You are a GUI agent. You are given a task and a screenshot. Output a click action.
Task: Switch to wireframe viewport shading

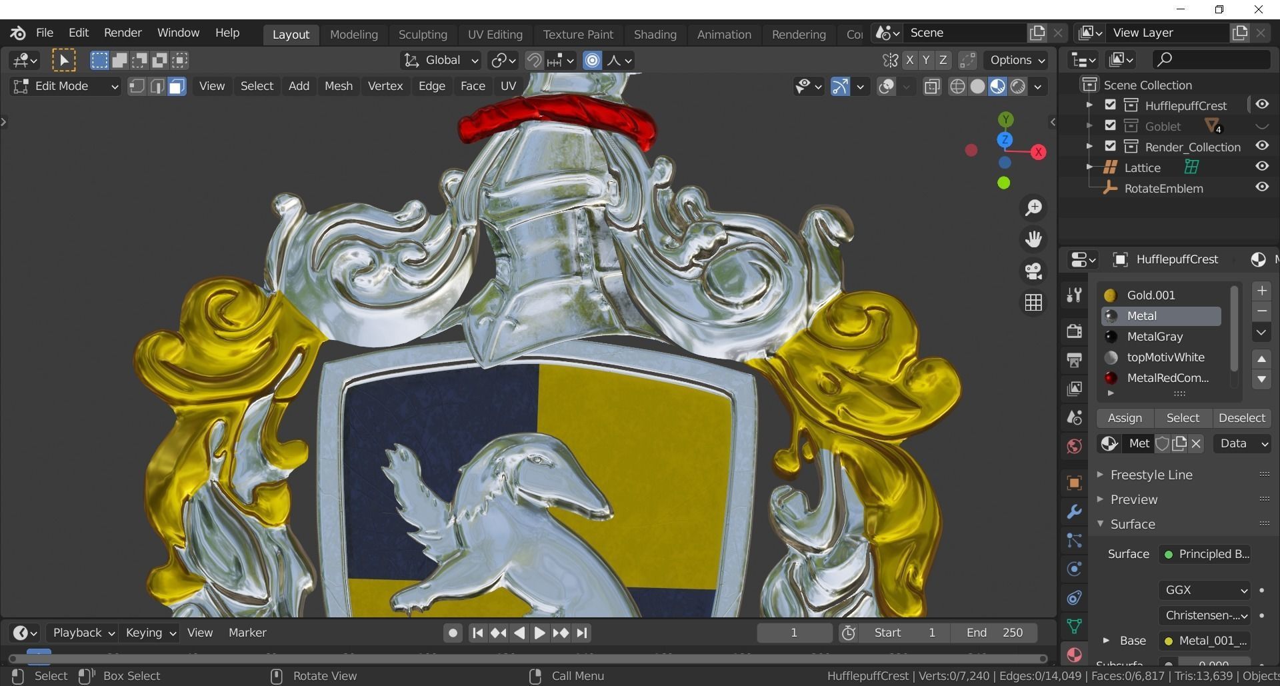(x=957, y=87)
